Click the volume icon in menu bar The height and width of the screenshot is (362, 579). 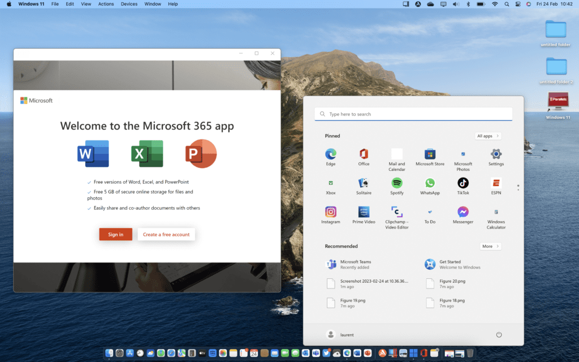coord(456,4)
